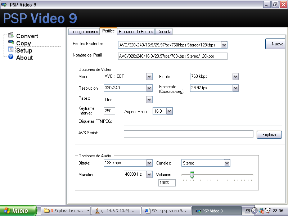The width and height of the screenshot is (288, 216).
Task: Switch to the Consola tab
Action: pos(164,32)
